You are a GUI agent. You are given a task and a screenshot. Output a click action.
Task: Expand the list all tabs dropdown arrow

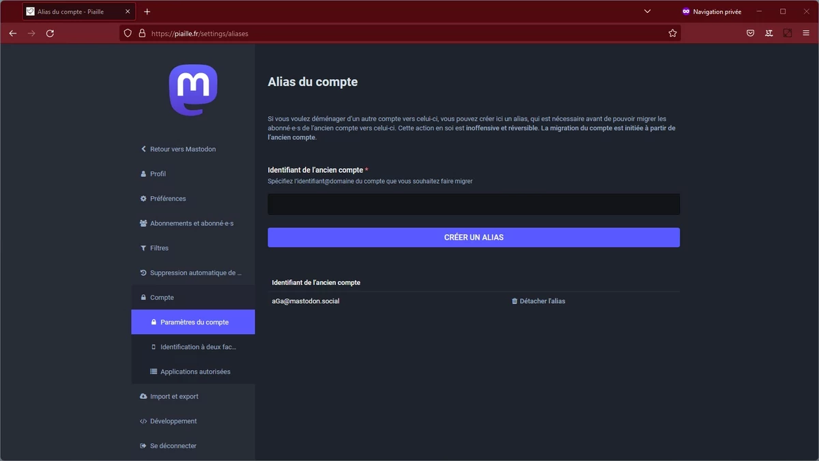pyautogui.click(x=647, y=12)
